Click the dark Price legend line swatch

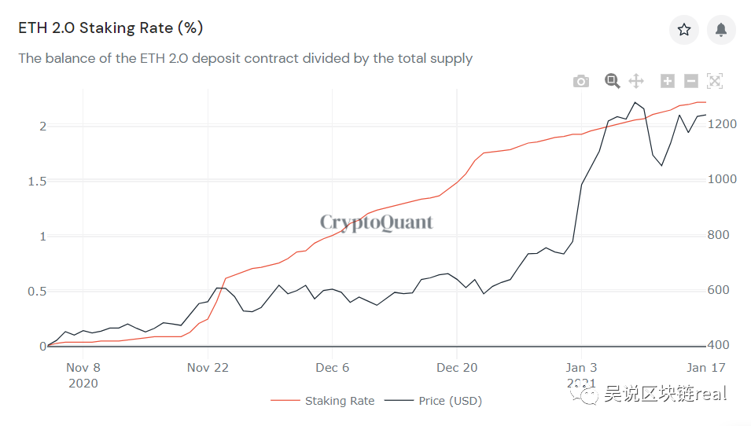click(x=399, y=400)
